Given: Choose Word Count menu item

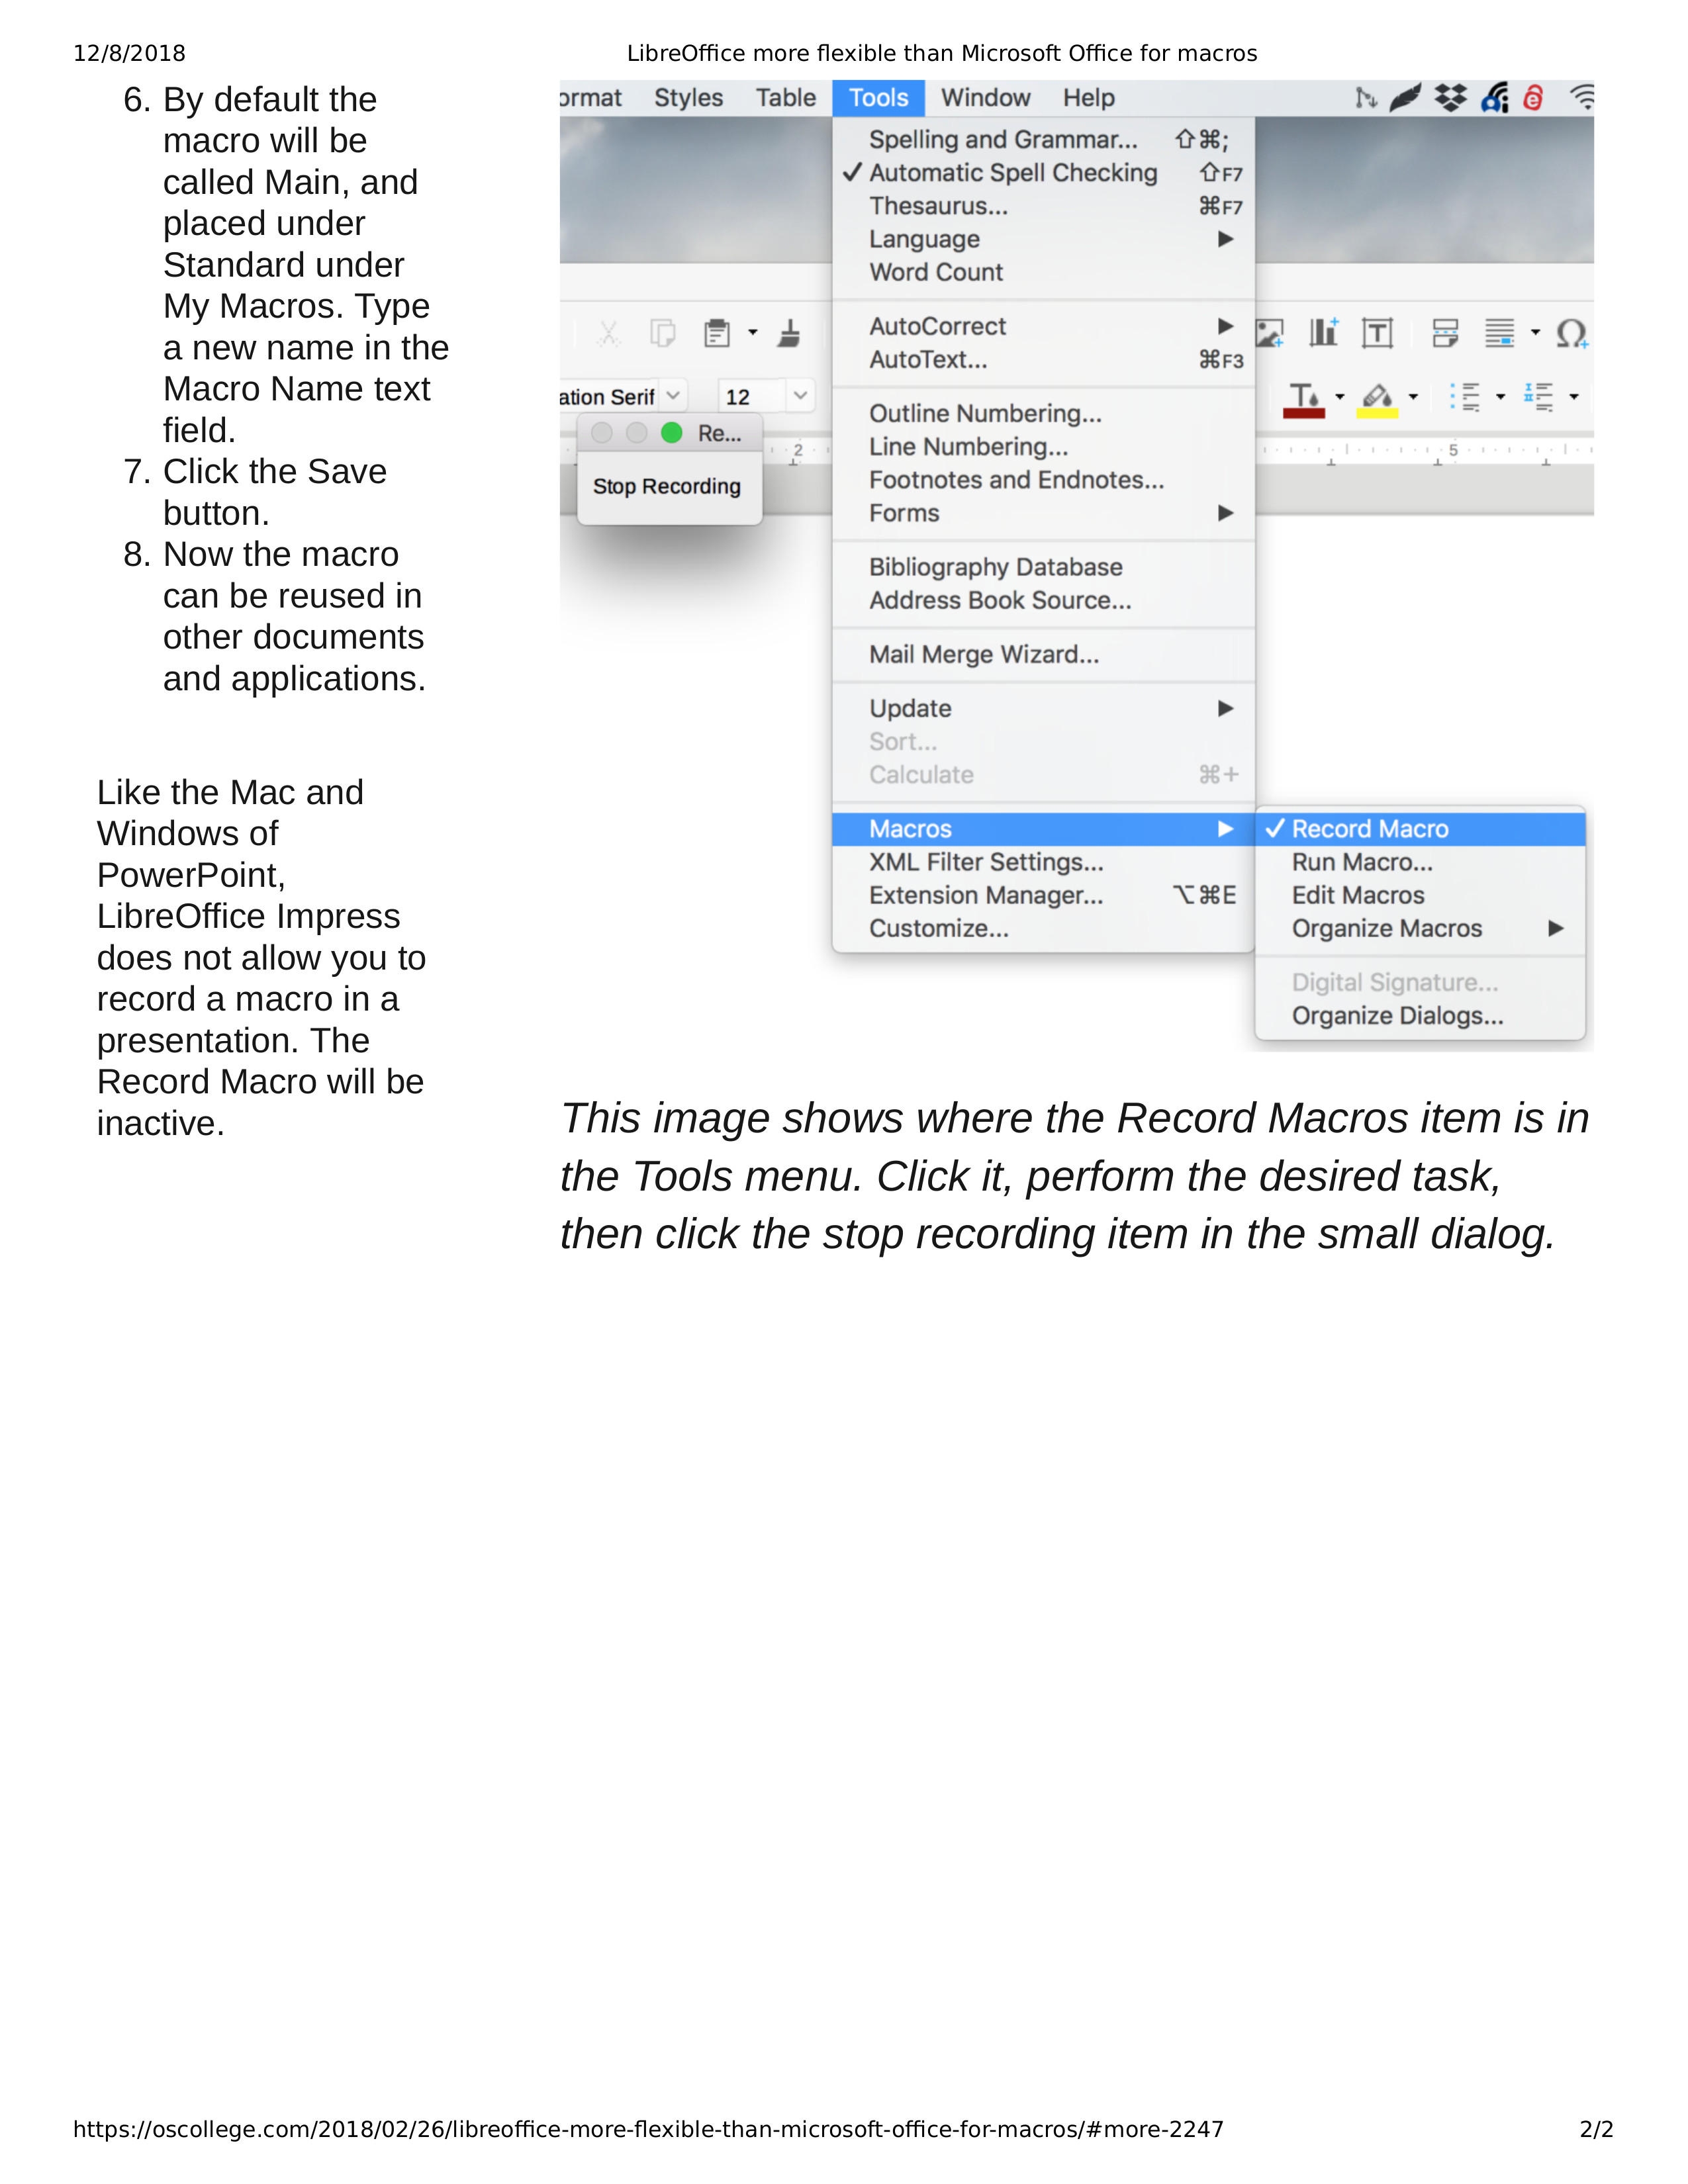Looking at the screenshot, I should click(x=1043, y=272).
